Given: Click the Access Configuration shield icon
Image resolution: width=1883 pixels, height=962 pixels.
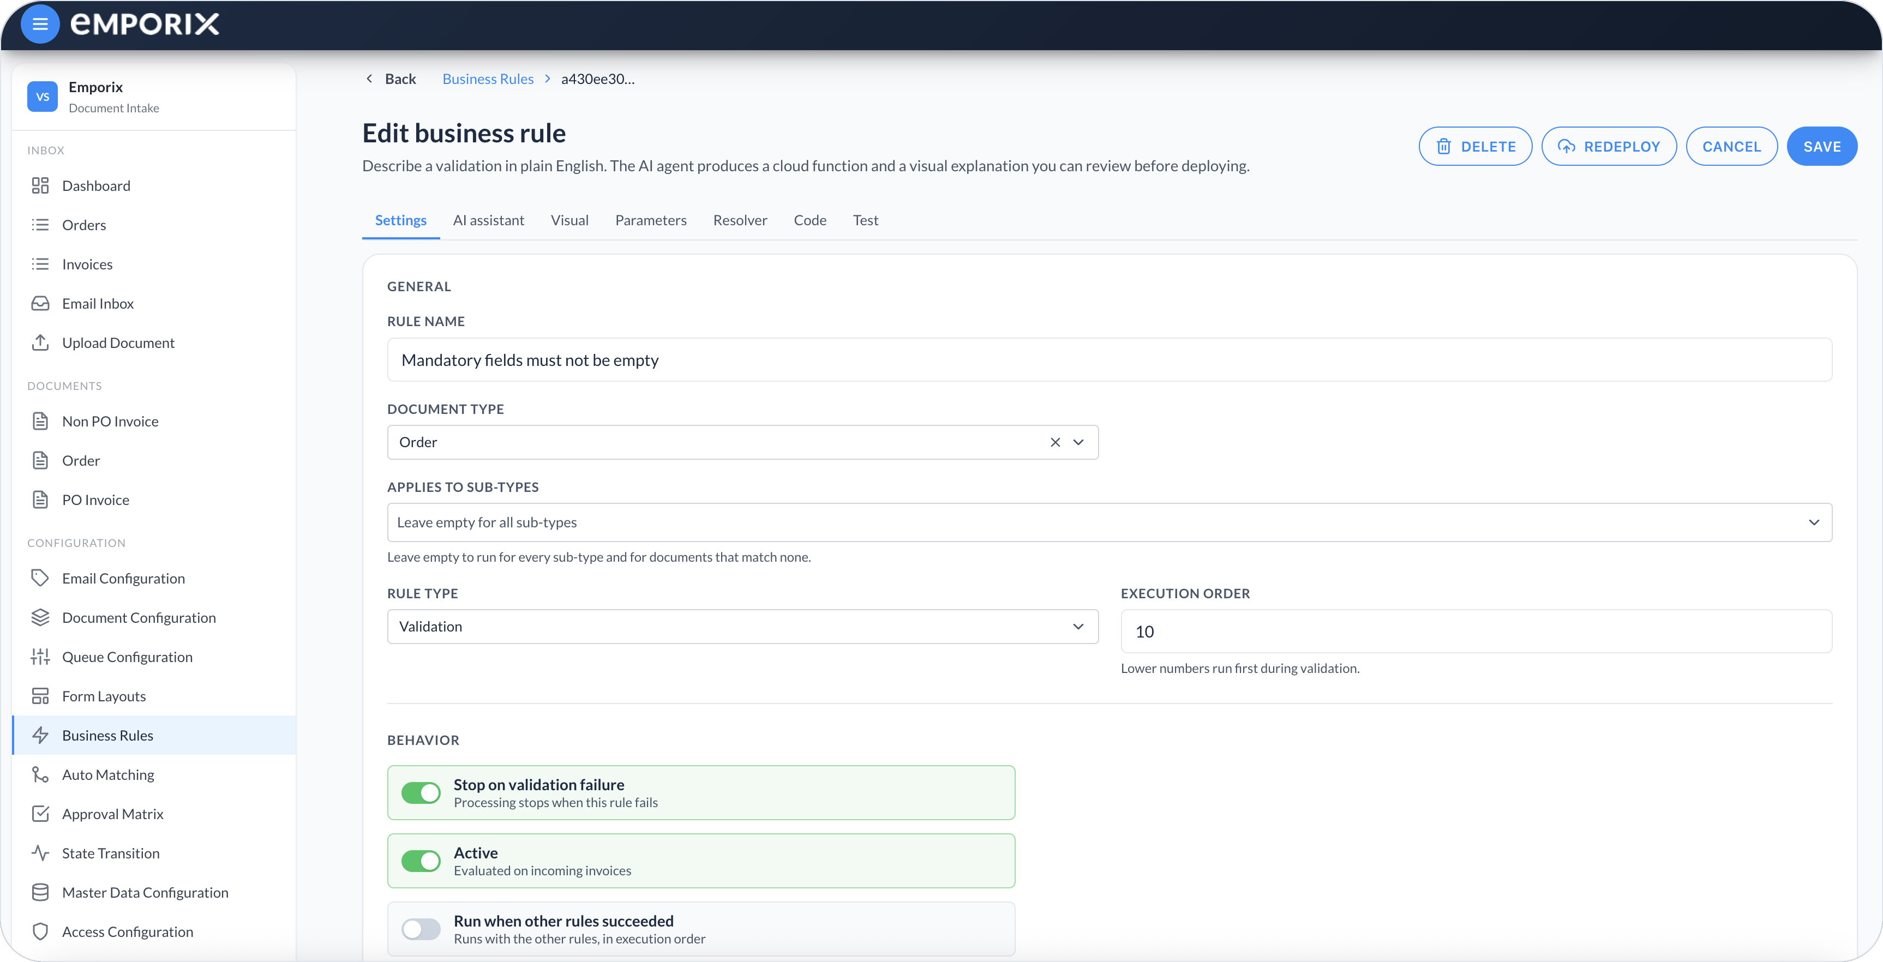Looking at the screenshot, I should coord(40,932).
